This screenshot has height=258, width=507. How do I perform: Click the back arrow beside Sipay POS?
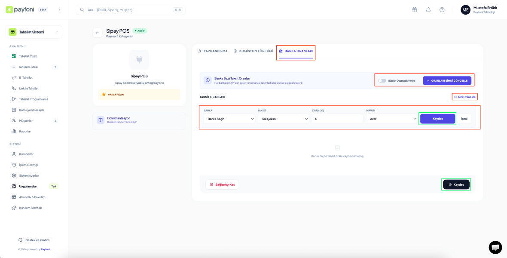[x=98, y=33]
